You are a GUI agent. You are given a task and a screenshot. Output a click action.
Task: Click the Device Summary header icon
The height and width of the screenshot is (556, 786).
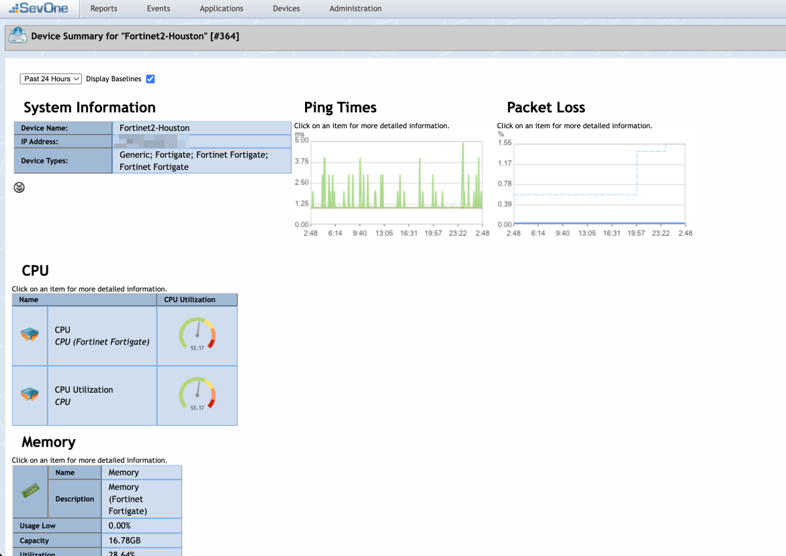(18, 36)
